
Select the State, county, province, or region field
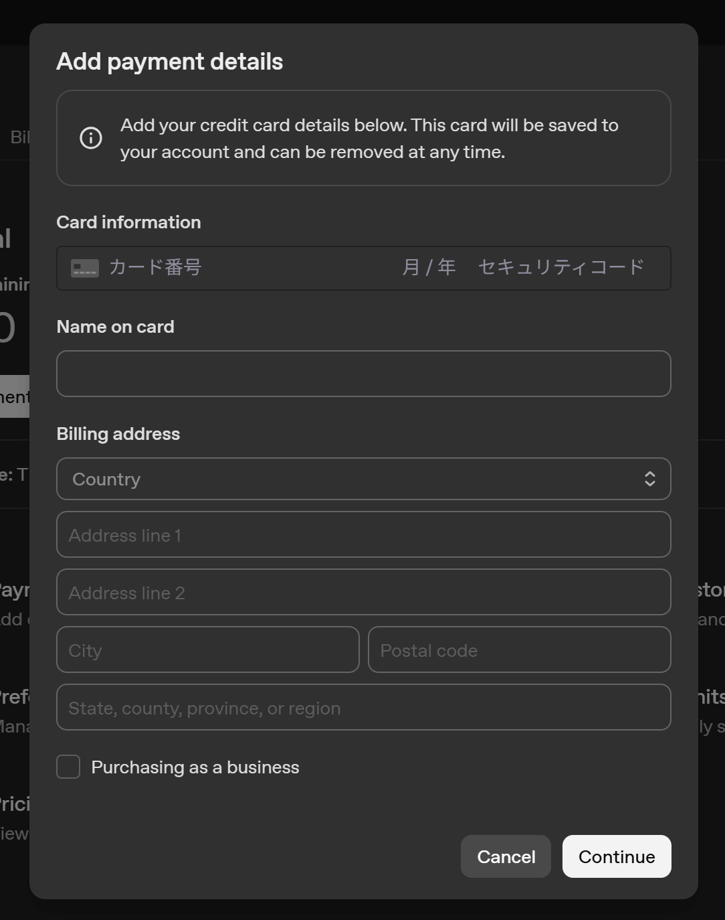coord(363,707)
